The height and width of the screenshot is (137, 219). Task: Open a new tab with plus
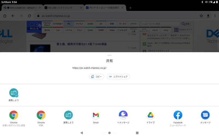(x=130, y=8)
